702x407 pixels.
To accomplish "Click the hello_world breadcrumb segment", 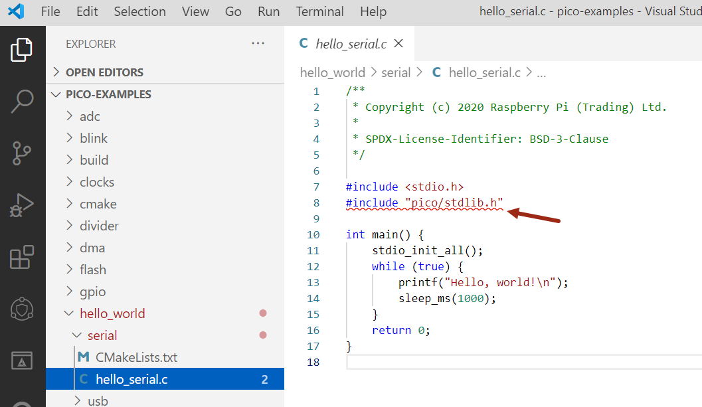I will (332, 73).
